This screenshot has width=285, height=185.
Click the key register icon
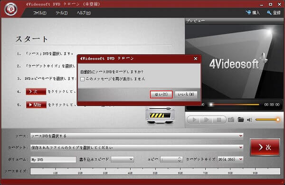click(x=269, y=13)
